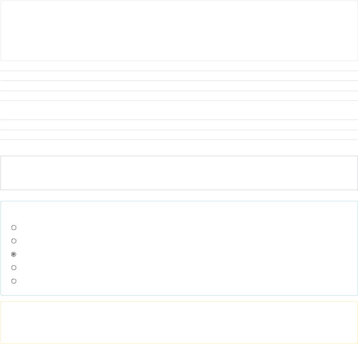
Task: Select the third narrow row between divider lines
Action: tap(179, 96)
